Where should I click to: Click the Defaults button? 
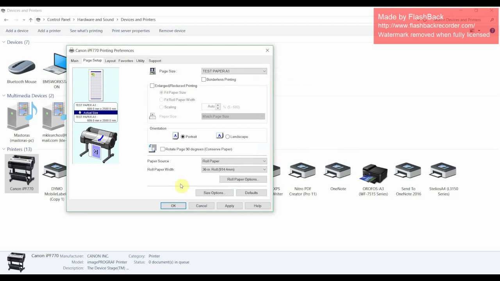click(251, 192)
